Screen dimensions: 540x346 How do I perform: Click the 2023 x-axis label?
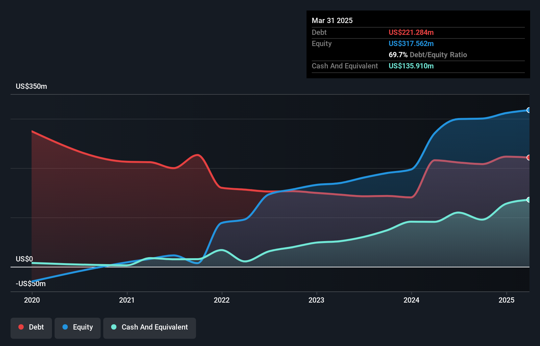point(316,300)
